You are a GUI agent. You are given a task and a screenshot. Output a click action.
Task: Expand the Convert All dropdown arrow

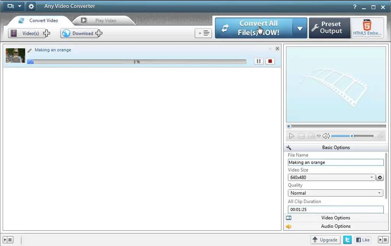tap(300, 28)
